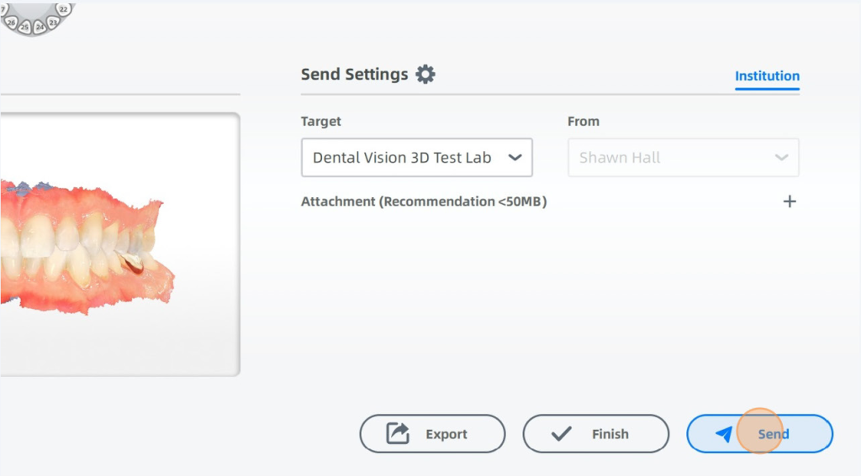The width and height of the screenshot is (861, 476).
Task: Click the Target dropdown chevron arrow
Action: click(515, 158)
